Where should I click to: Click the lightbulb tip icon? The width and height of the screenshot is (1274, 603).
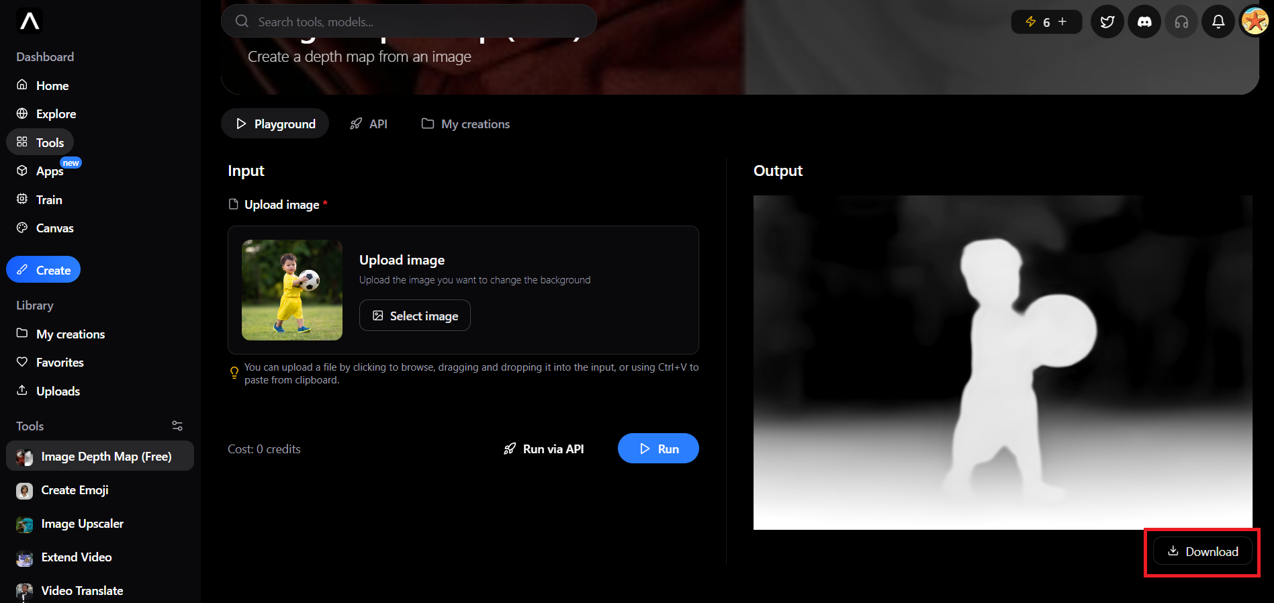(234, 373)
